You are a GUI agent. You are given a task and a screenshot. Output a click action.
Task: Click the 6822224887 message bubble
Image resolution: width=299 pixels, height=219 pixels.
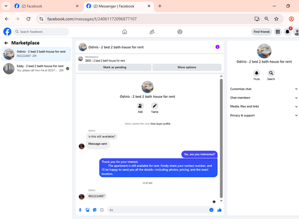(x=96, y=196)
